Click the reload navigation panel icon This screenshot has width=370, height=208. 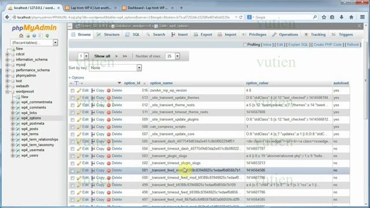tap(47, 36)
